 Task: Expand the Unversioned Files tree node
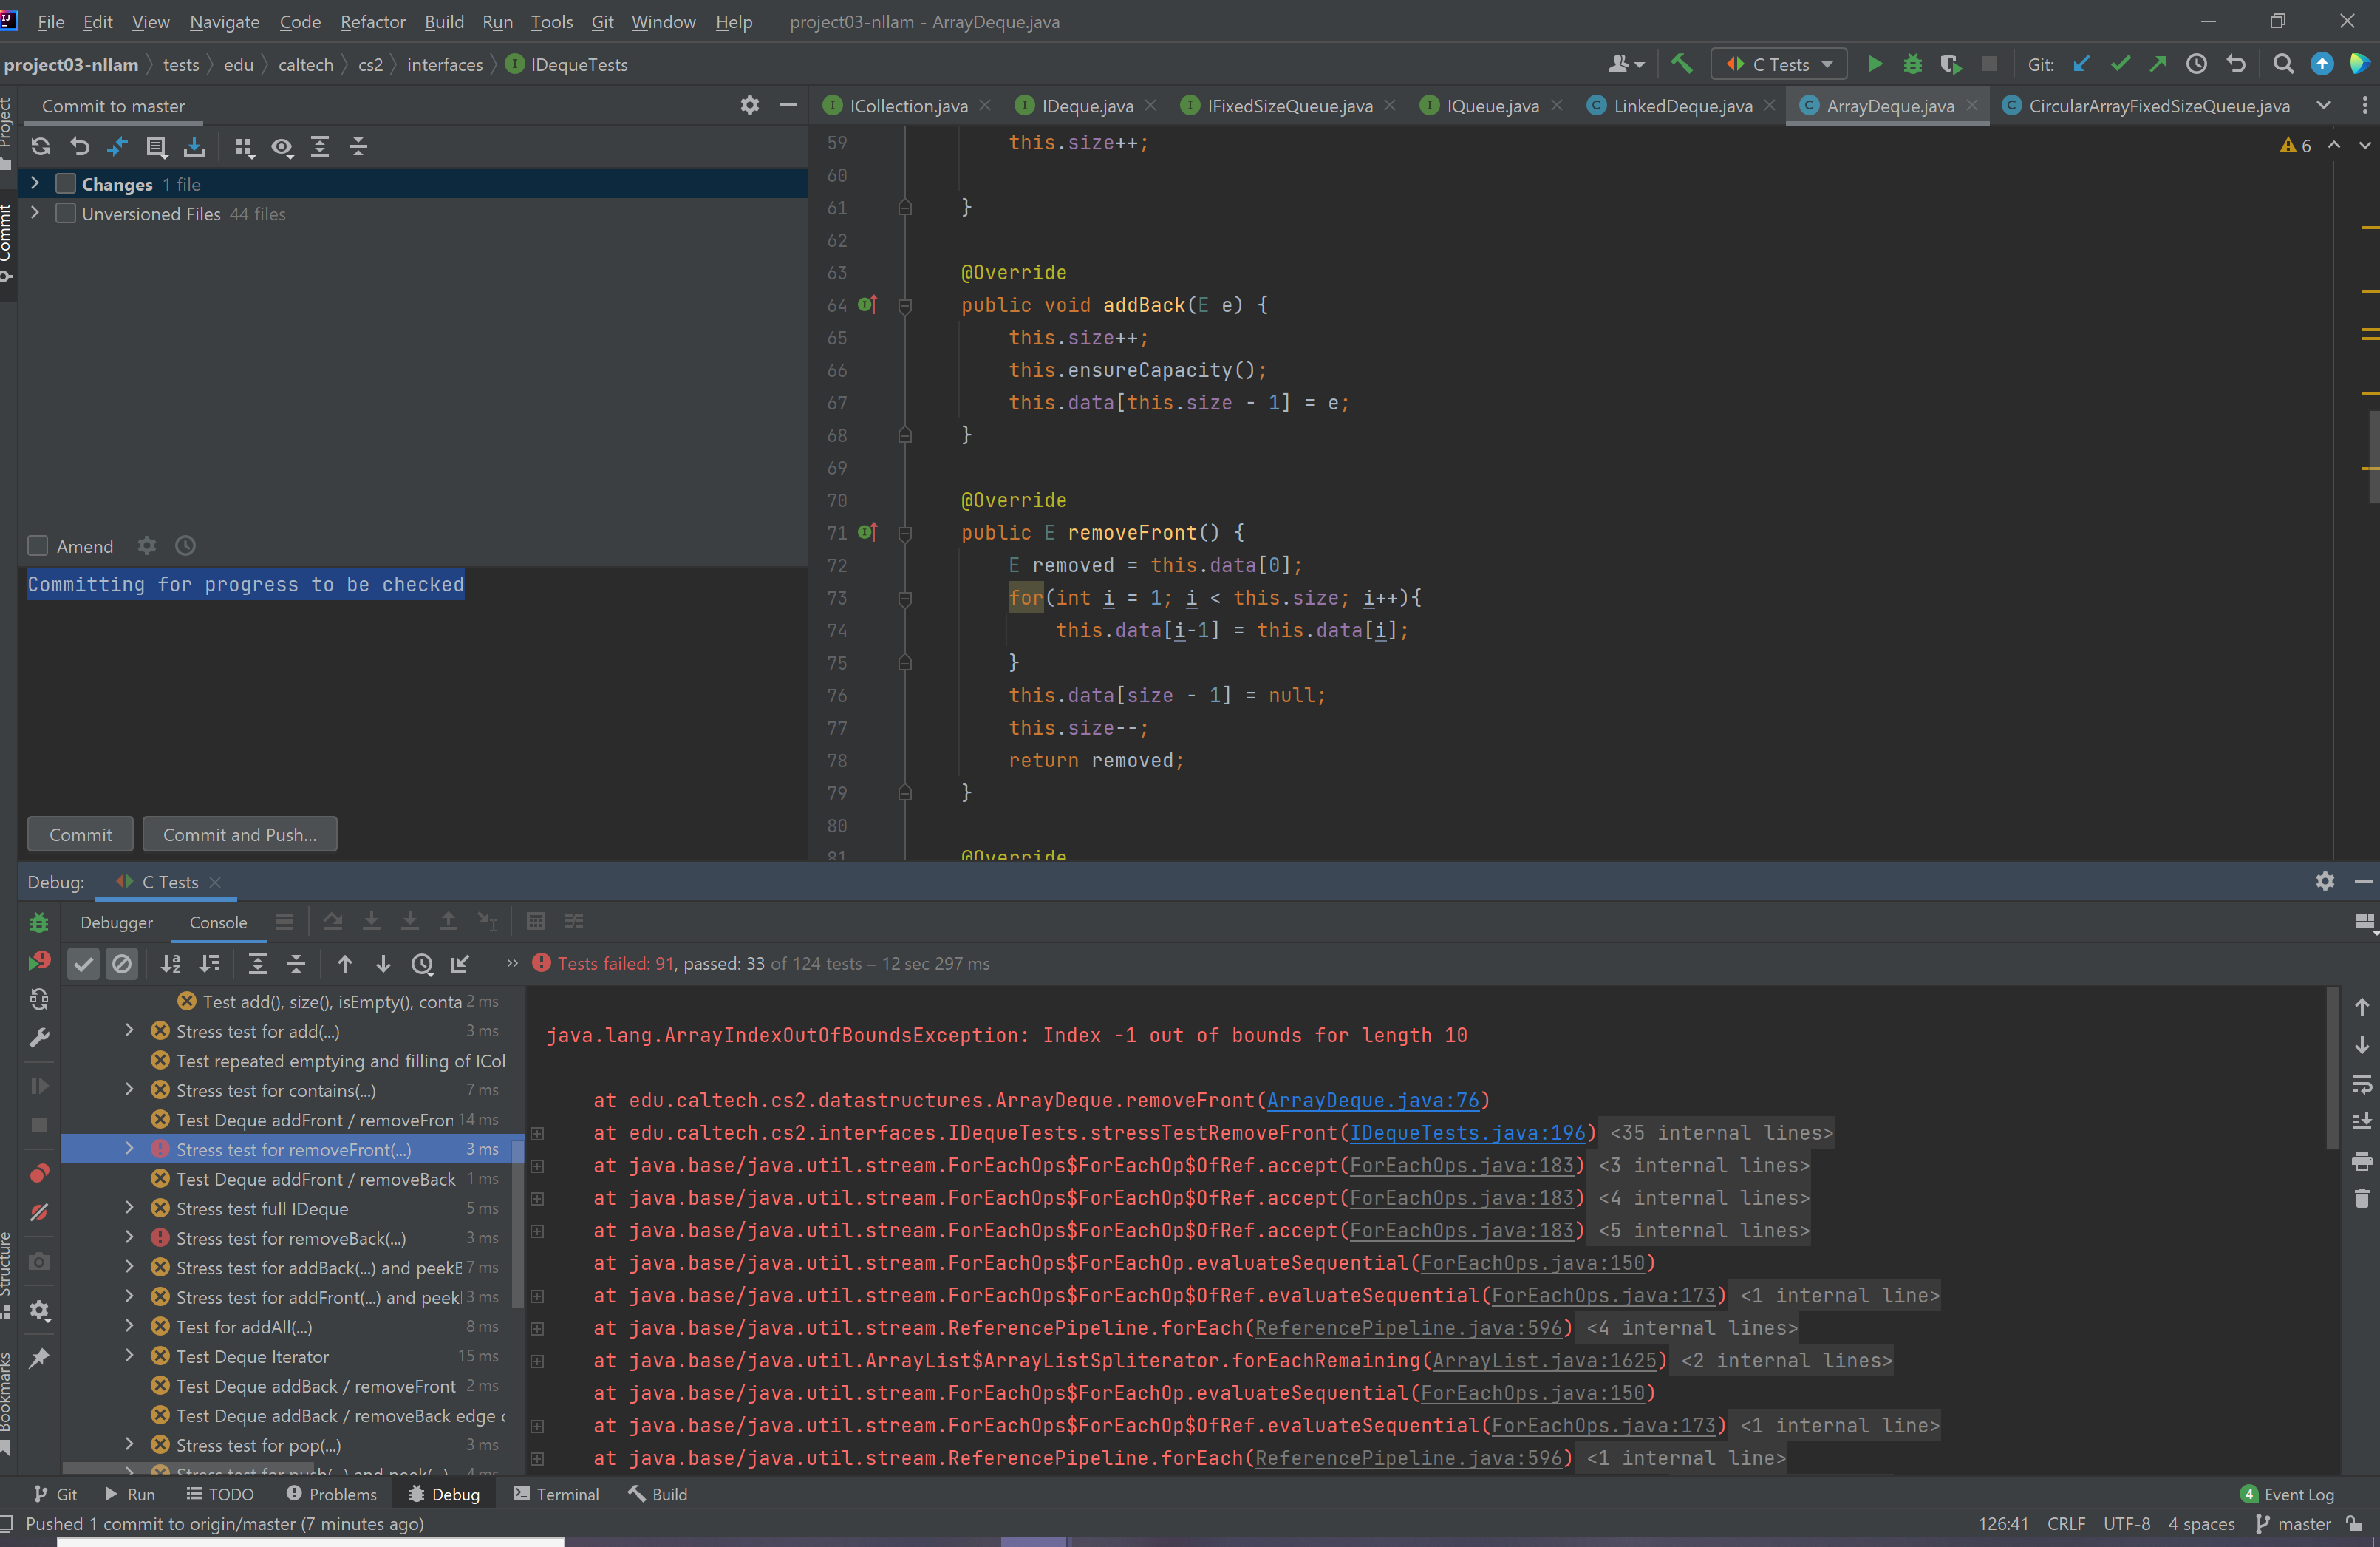35,213
